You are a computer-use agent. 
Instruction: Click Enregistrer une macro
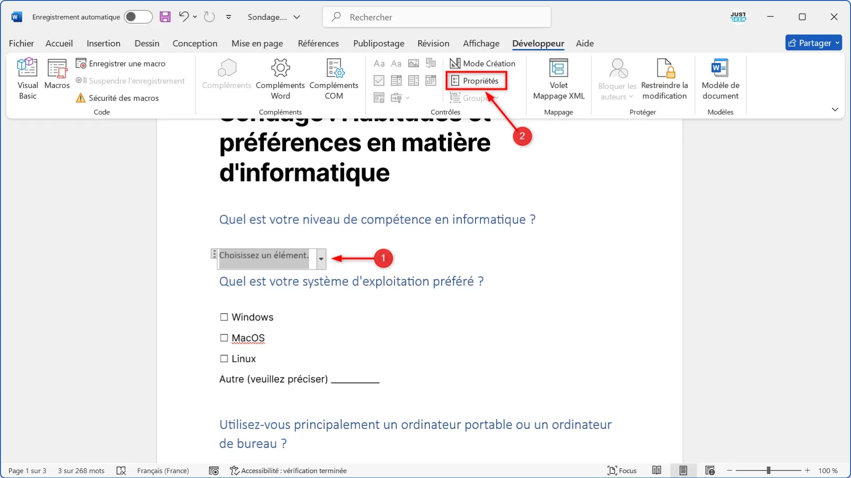121,63
